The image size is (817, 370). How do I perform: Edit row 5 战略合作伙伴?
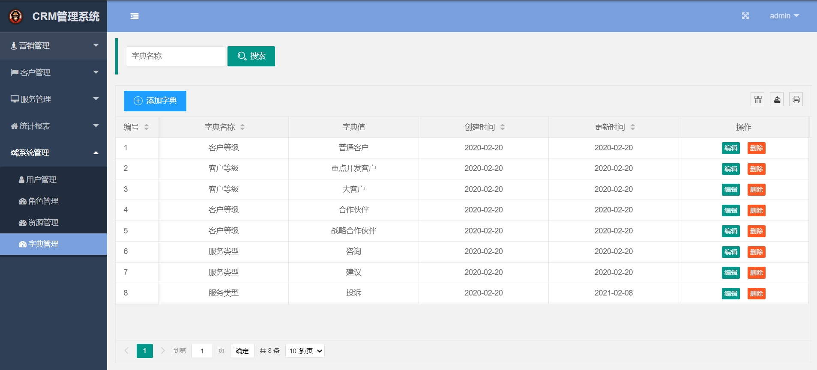pos(731,231)
